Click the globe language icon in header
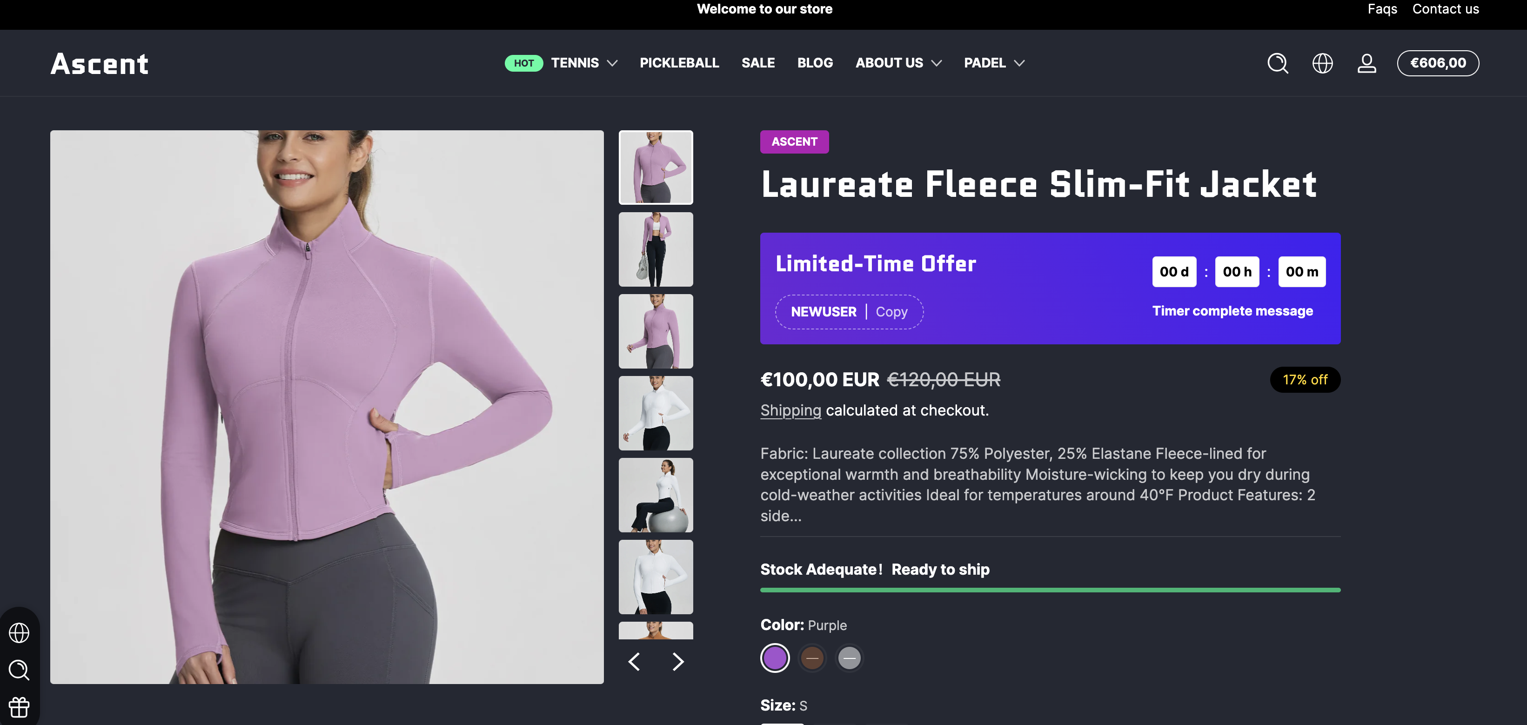The height and width of the screenshot is (725, 1527). click(x=1322, y=63)
